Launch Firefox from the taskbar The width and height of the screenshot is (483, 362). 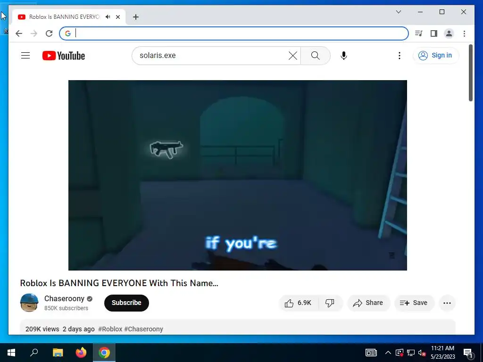pos(81,353)
